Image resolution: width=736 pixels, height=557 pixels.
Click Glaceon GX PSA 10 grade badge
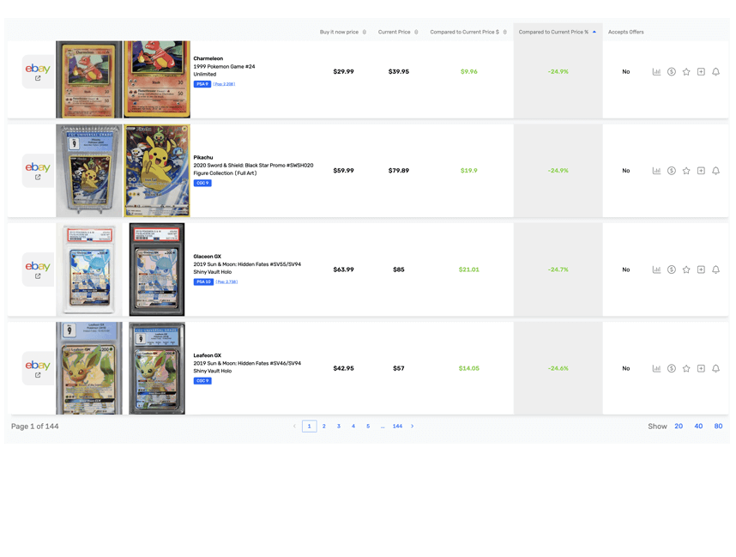pos(203,282)
